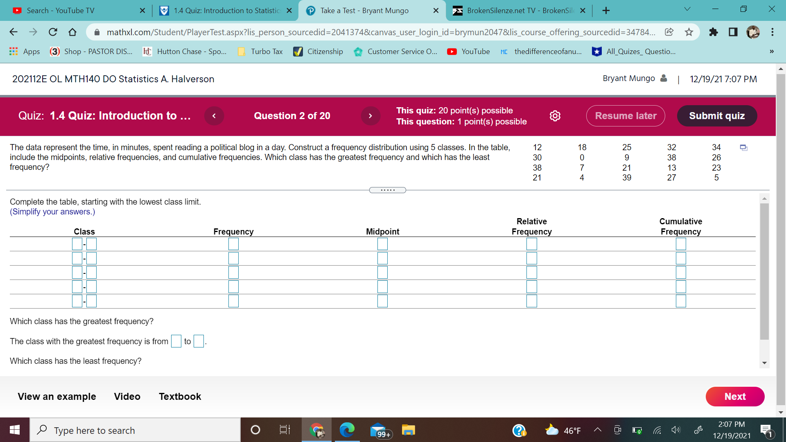The image size is (786, 442).
Task: Show hidden system tray icons chevron
Action: (x=597, y=430)
